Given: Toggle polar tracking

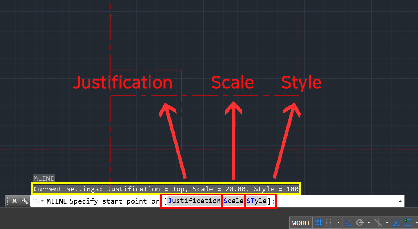Looking at the screenshot, I should tap(359, 222).
